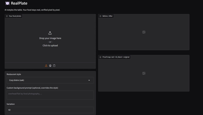Click 'Drop your image here' area text

[50, 38]
